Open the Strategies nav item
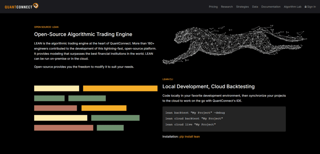This screenshot has width=320, height=154. coord(242,7)
